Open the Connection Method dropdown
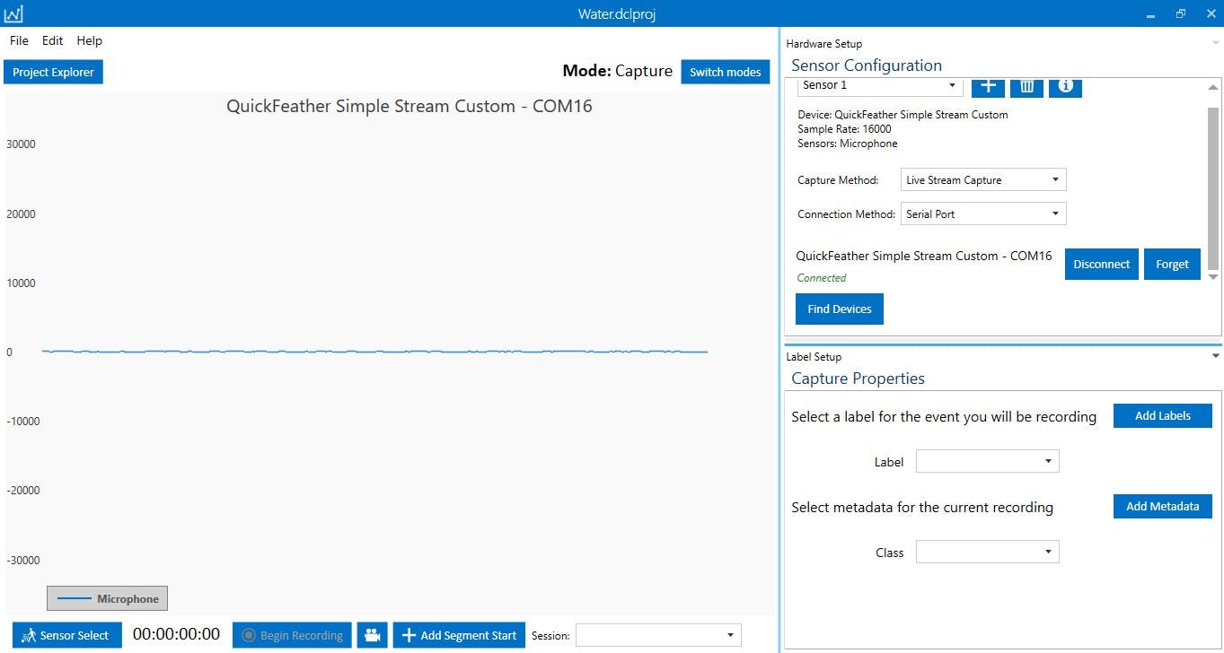 [x=983, y=214]
